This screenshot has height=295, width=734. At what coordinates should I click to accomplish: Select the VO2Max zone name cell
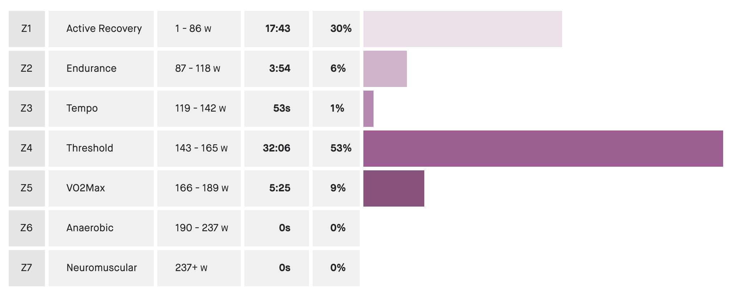coord(86,188)
